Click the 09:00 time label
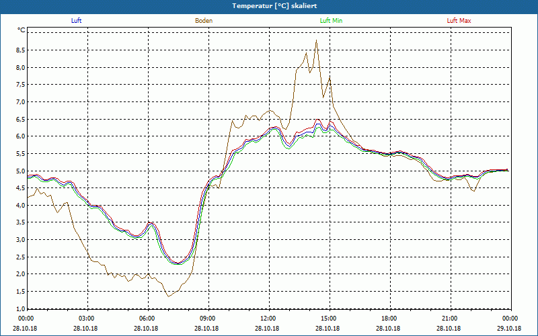Viewport: 538px width, 336px height. coord(208,319)
